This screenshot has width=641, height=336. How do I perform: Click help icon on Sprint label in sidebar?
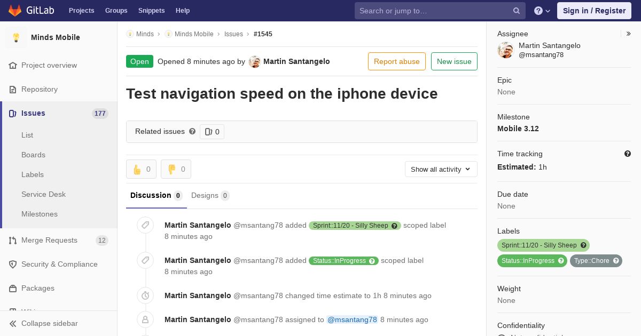583,245
